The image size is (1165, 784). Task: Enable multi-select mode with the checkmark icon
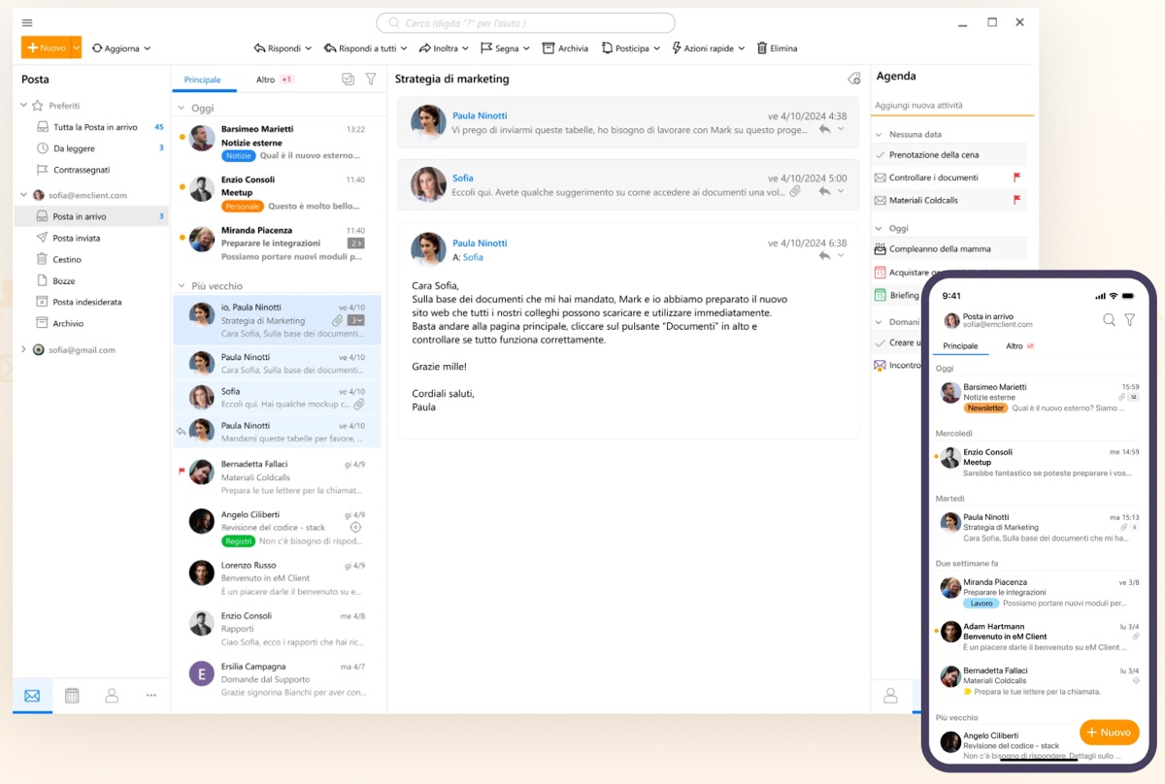click(347, 79)
